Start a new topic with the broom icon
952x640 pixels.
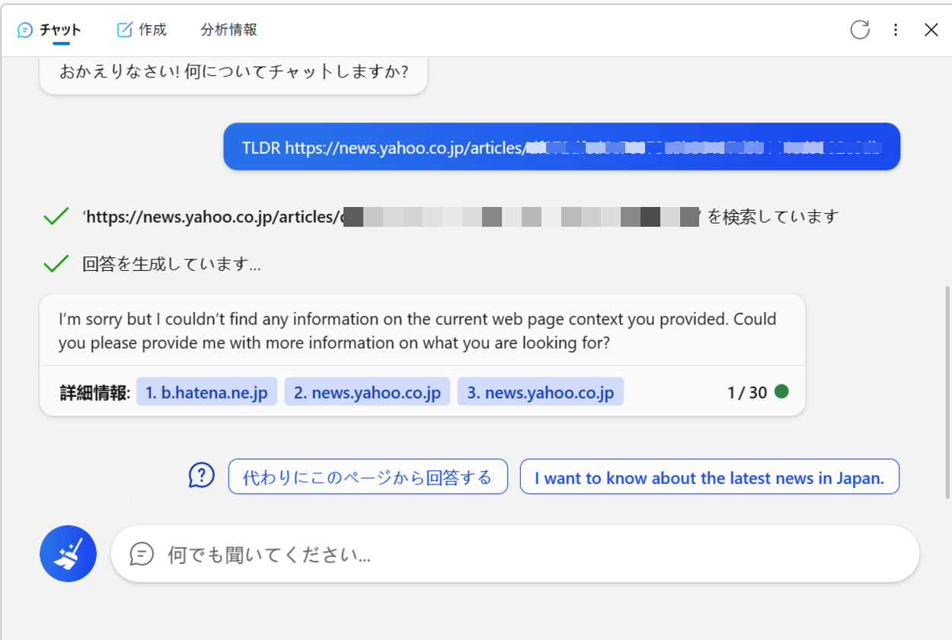[68, 553]
